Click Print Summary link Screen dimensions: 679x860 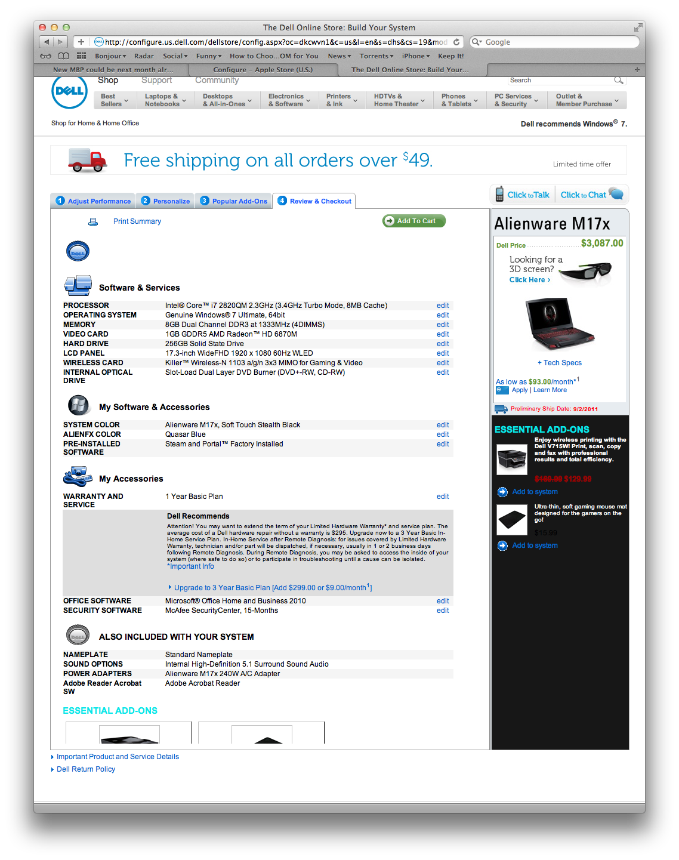point(137,221)
